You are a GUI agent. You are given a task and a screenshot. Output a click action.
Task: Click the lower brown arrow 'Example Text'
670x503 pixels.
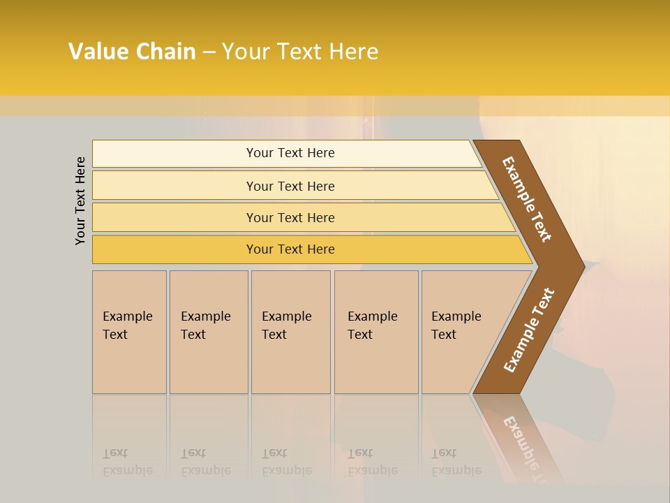click(529, 330)
